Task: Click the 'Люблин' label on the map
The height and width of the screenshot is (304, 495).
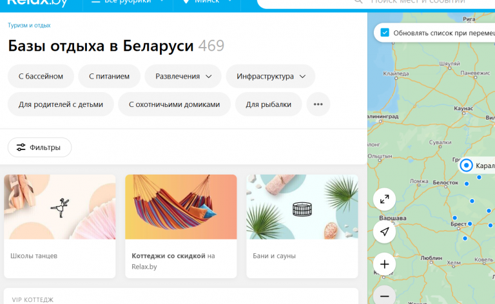Action: point(431,258)
